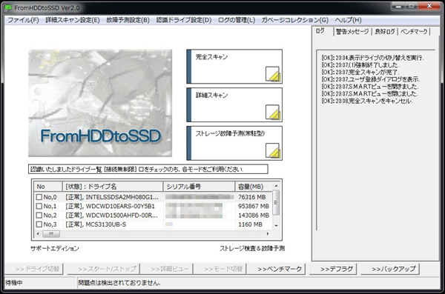The image size is (445, 294).
Task: Click the [状態] : ドライブ名 column header
Action: [x=113, y=187]
